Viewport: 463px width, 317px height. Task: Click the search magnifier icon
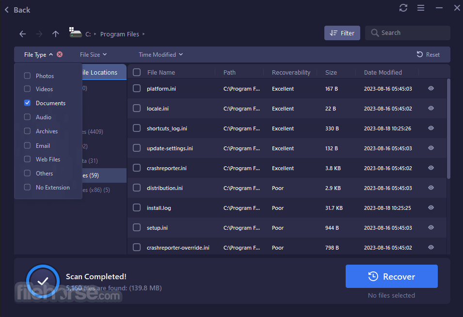click(x=375, y=33)
